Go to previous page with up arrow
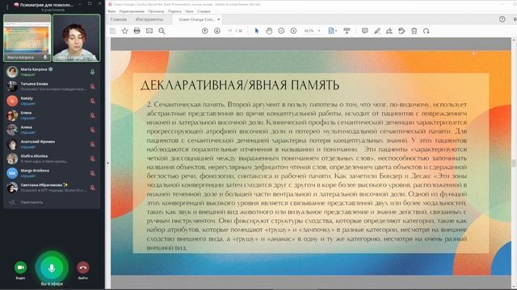The height and width of the screenshot is (290, 517). tap(204, 31)
